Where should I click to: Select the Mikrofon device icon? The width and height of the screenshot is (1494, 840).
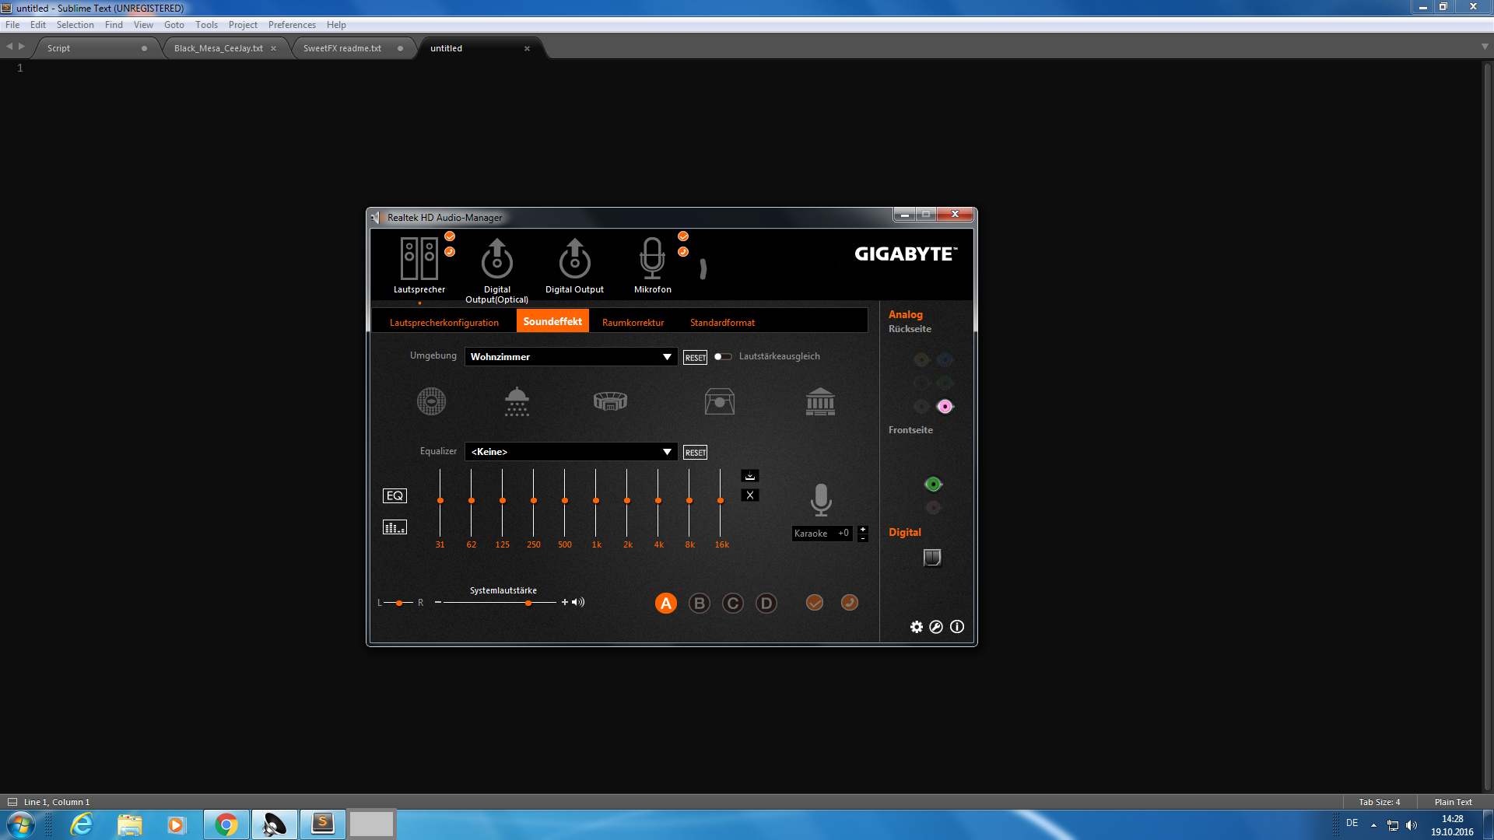click(x=652, y=260)
